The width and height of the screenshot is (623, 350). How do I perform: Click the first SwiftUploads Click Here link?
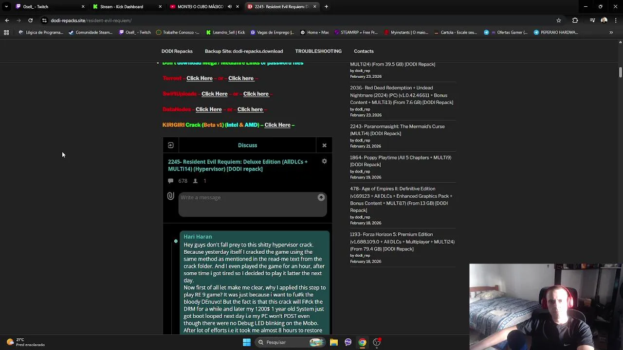click(x=215, y=94)
